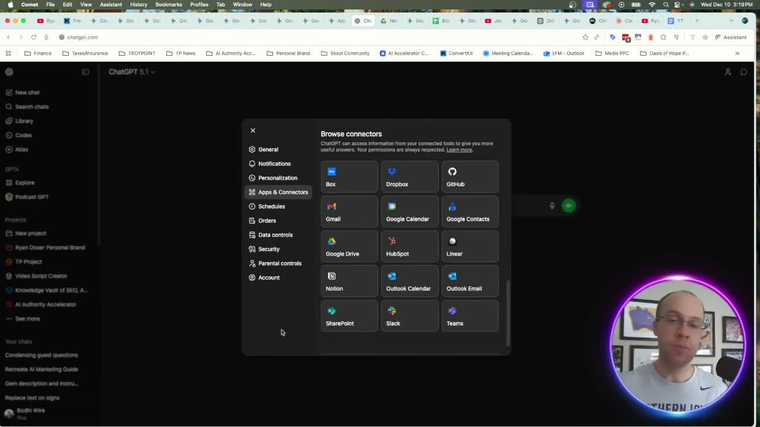This screenshot has width=760, height=427.
Task: Open Ryan Doser Personal Brand project
Action: coord(46,248)
